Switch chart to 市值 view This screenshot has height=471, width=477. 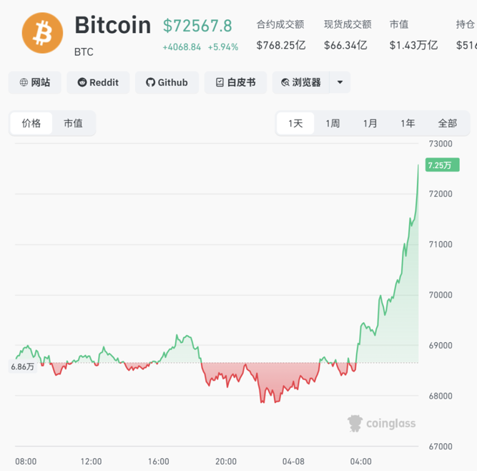(x=73, y=123)
